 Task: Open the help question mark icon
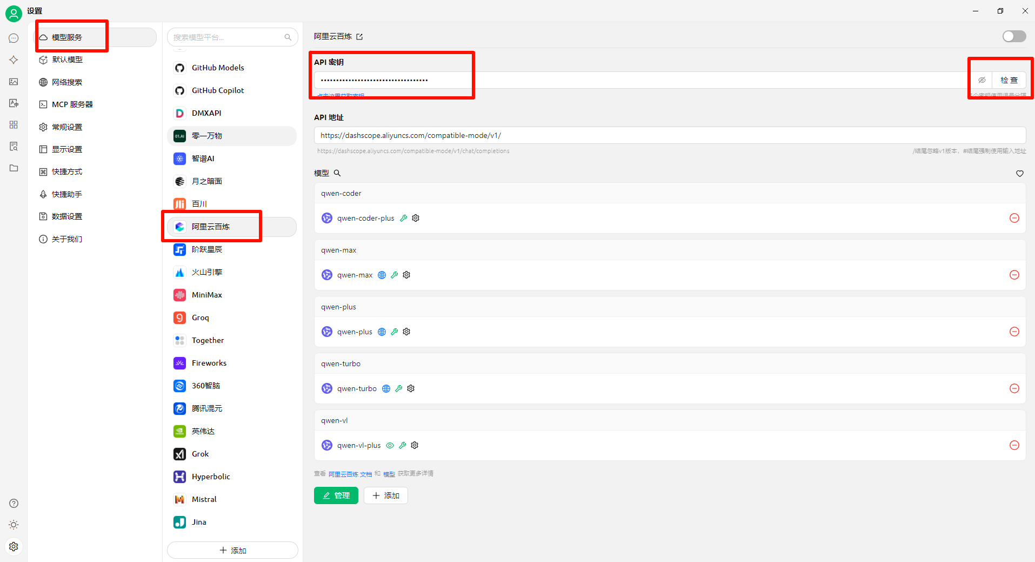coord(14,504)
